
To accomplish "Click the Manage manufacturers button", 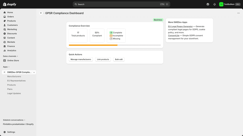I will pos(81,59).
